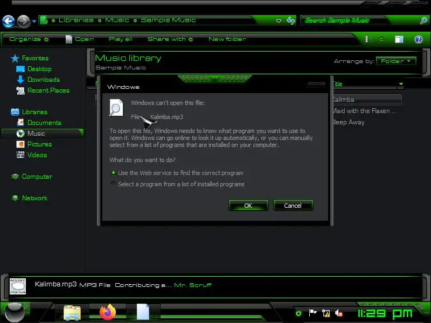Open the Title column dropdown arrow
Screen dimensions: 431x323
(x=401, y=84)
